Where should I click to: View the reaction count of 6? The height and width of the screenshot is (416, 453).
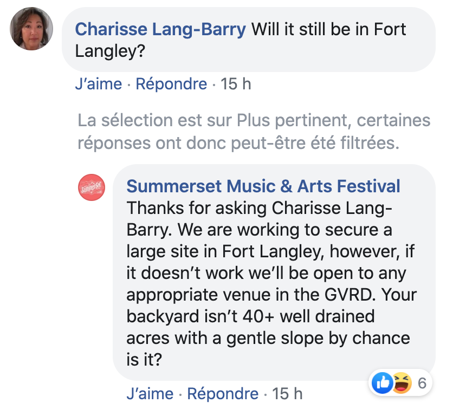tap(422, 383)
